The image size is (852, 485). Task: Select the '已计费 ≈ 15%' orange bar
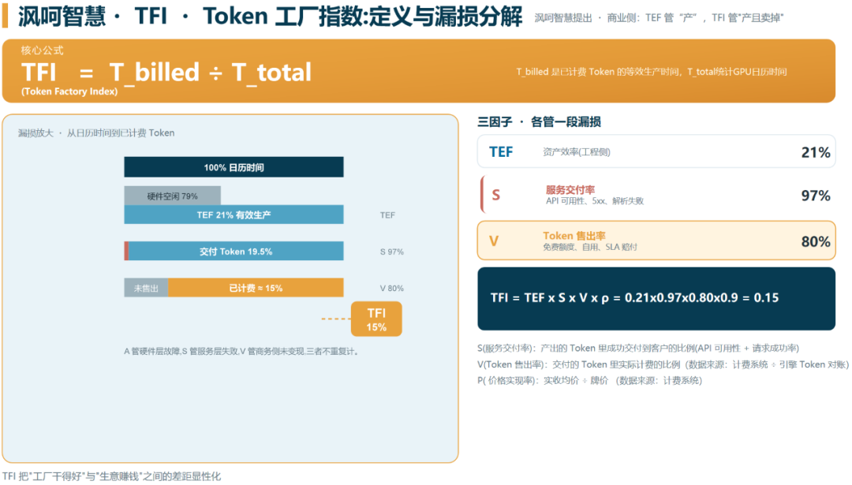[x=256, y=288]
